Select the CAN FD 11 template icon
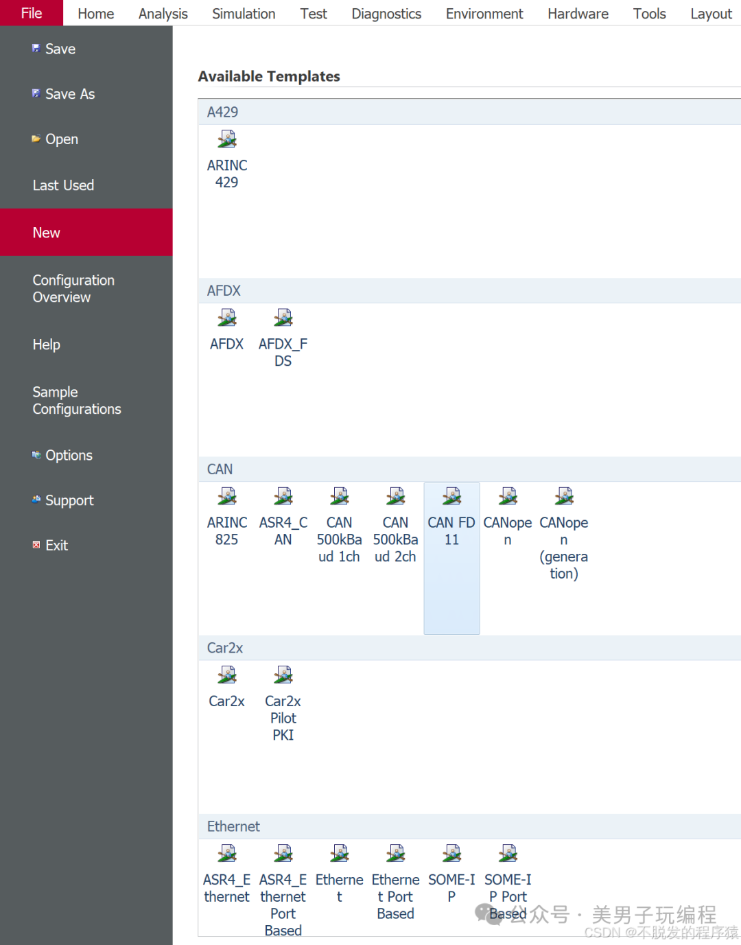 click(452, 497)
